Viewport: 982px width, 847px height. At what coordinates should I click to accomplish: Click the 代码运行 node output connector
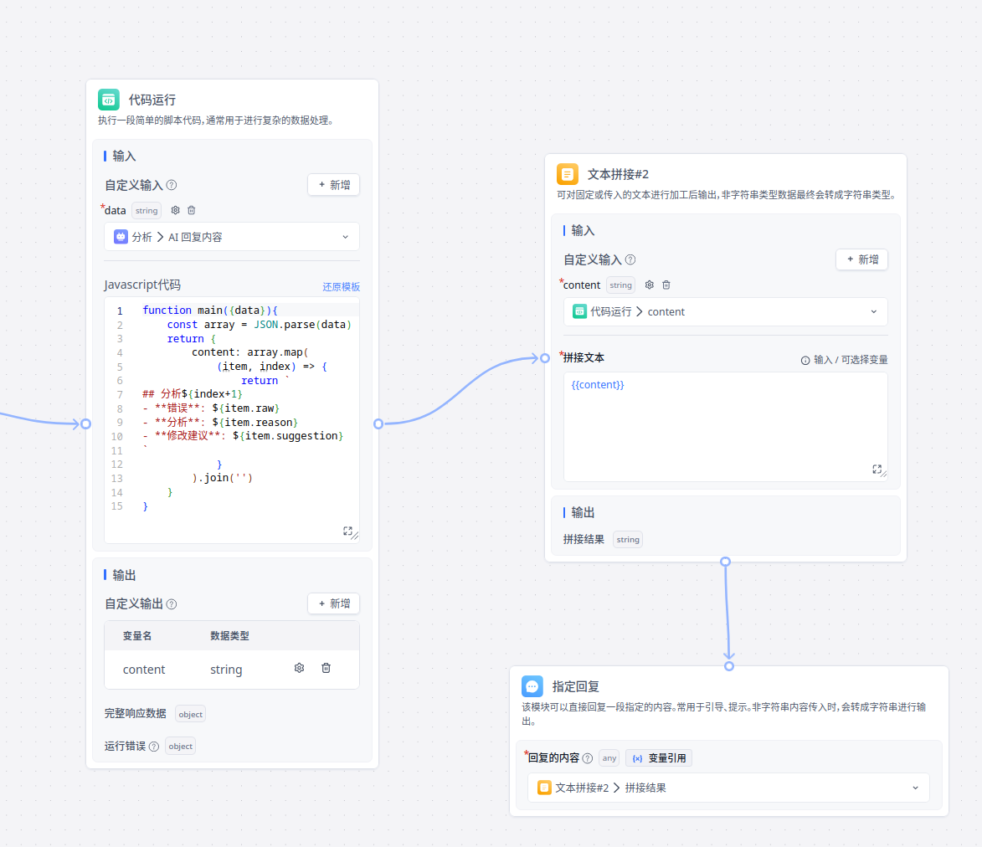[x=378, y=423]
